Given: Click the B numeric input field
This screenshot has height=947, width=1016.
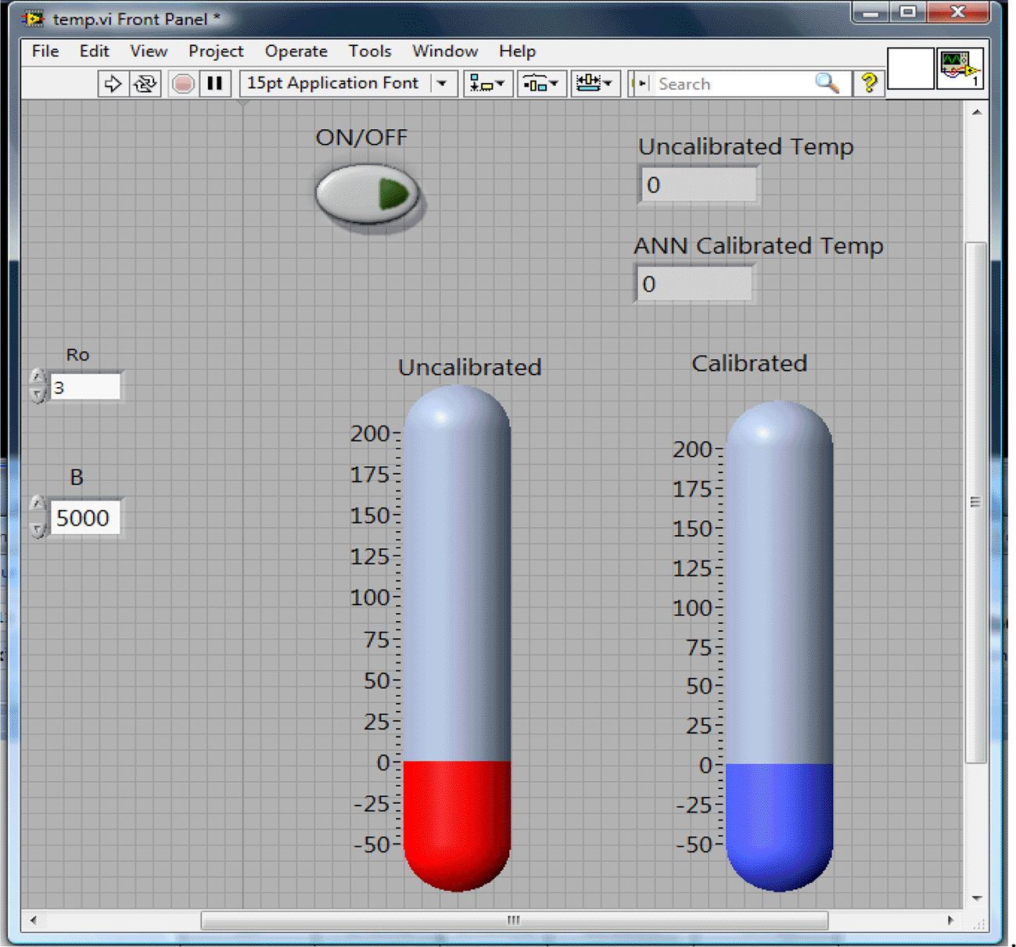Looking at the screenshot, I should pyautogui.click(x=85, y=518).
